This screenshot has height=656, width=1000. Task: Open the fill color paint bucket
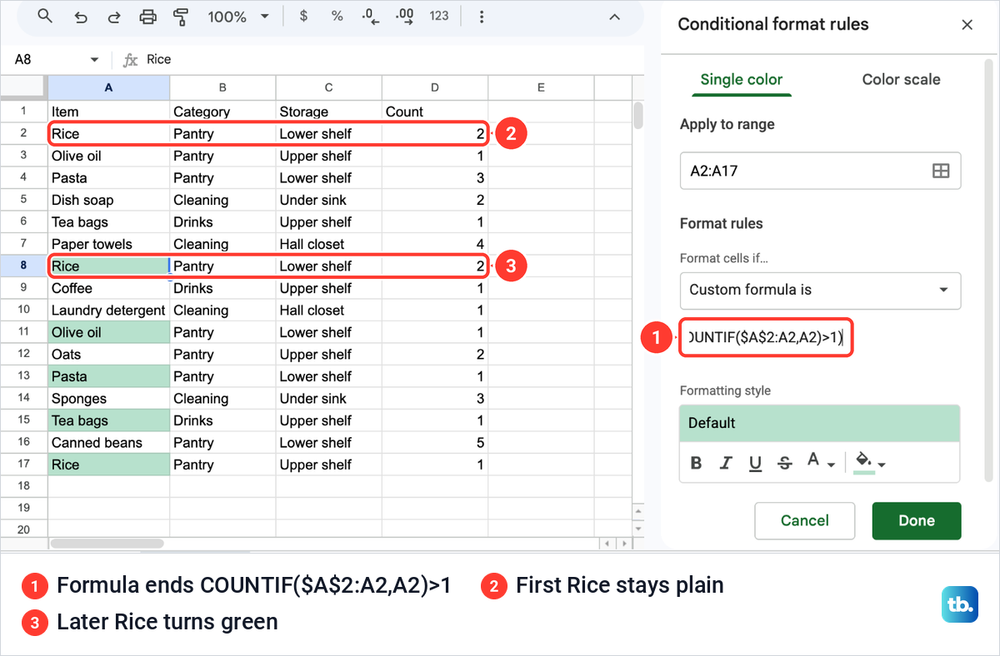click(870, 463)
